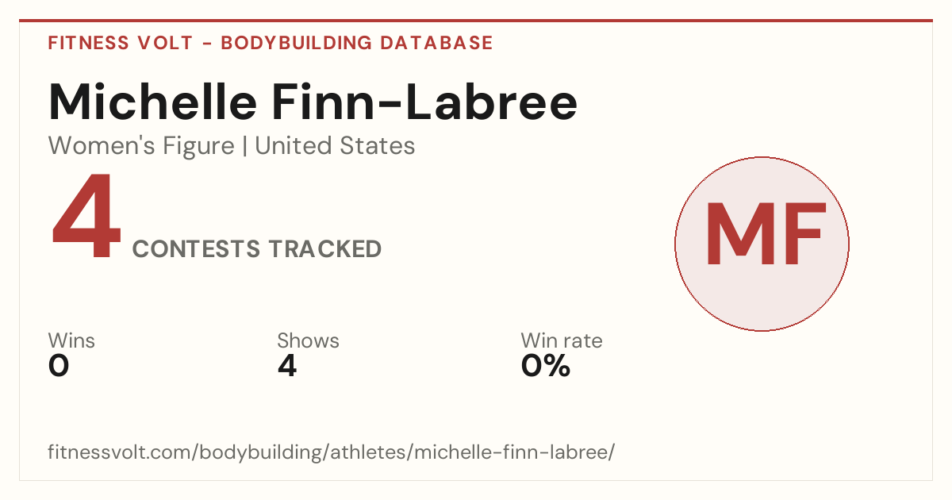This screenshot has width=952, height=500.
Task: Click the MF avatar circle
Action: pyautogui.click(x=762, y=244)
